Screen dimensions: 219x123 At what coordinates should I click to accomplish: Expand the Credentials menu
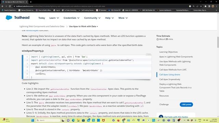point(72,18)
